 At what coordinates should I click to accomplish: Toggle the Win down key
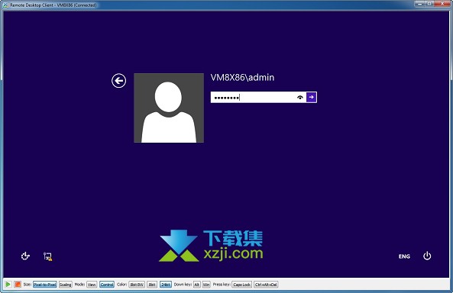[x=206, y=285]
